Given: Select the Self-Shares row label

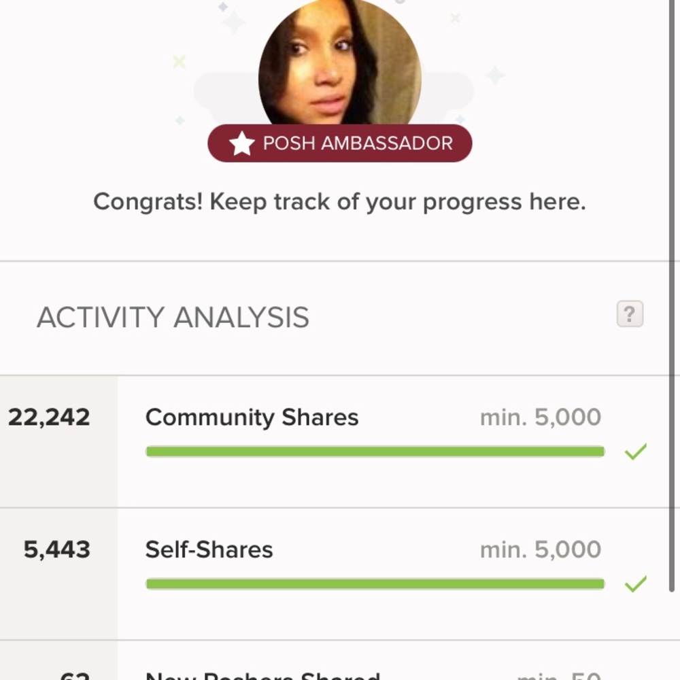Looking at the screenshot, I should (x=209, y=550).
